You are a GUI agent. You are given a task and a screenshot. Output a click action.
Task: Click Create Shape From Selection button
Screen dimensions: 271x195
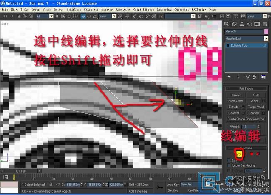point(246,119)
